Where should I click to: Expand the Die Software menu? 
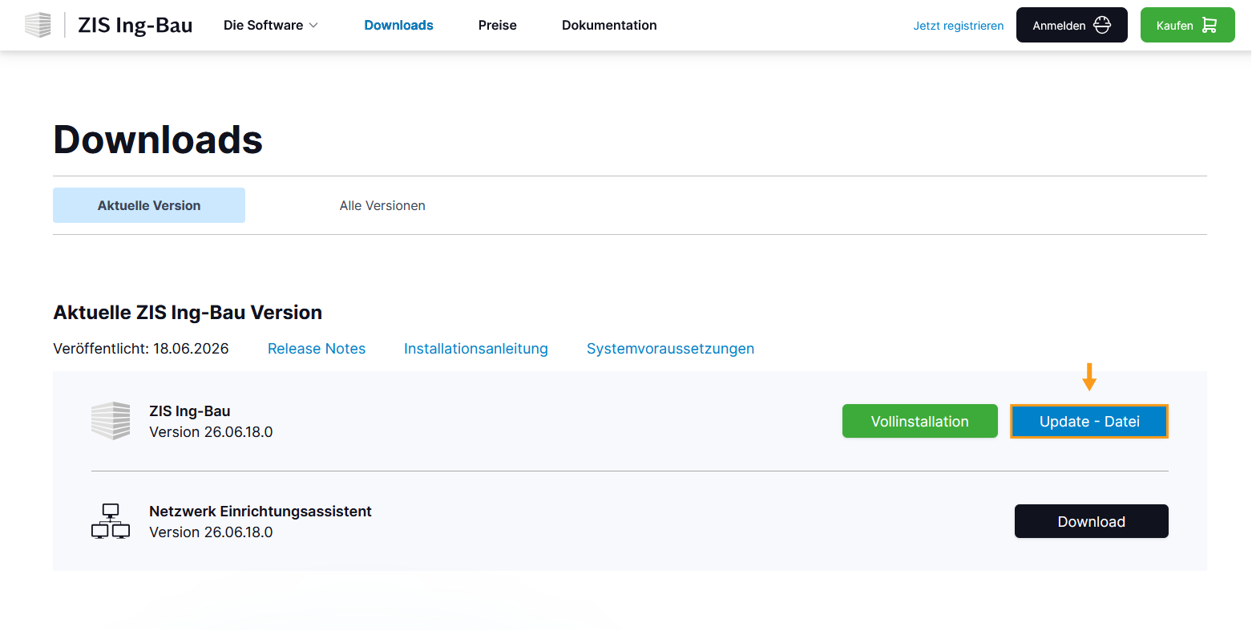(271, 25)
